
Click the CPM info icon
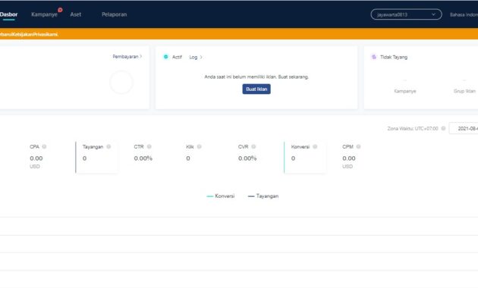[358, 146]
